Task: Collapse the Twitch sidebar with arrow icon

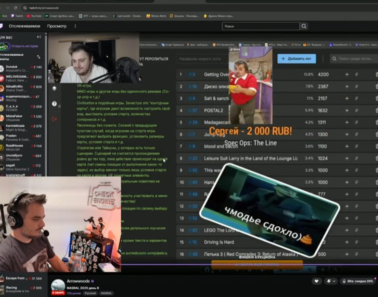Action: click(39, 37)
